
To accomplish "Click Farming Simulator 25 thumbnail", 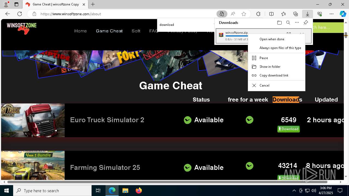I will [33, 165].
